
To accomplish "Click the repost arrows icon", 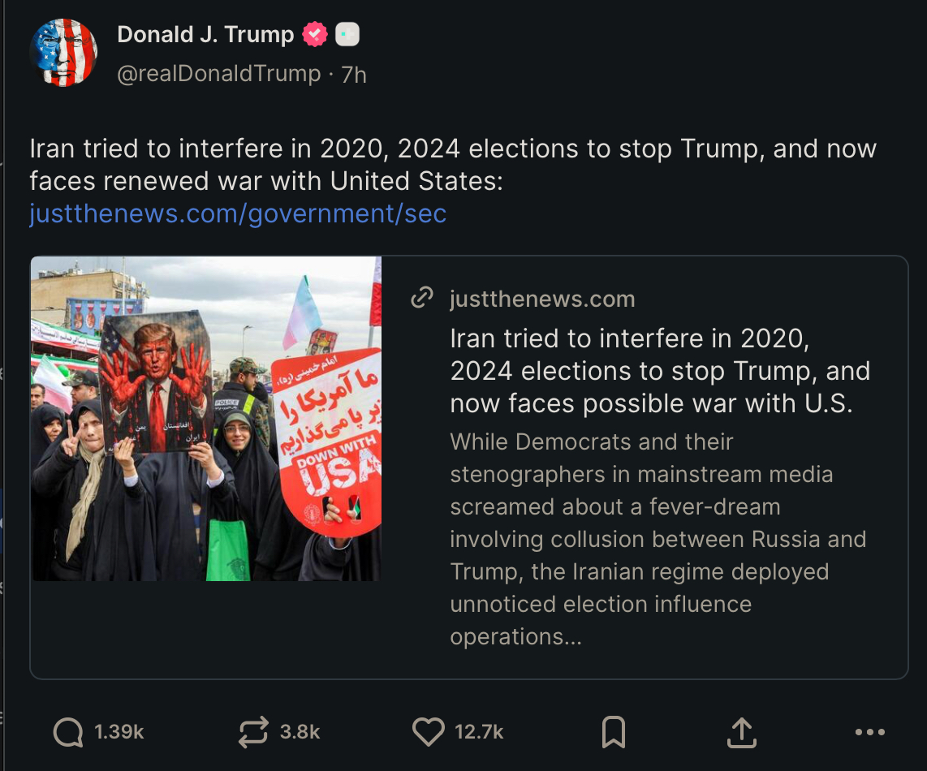I will pos(253,732).
